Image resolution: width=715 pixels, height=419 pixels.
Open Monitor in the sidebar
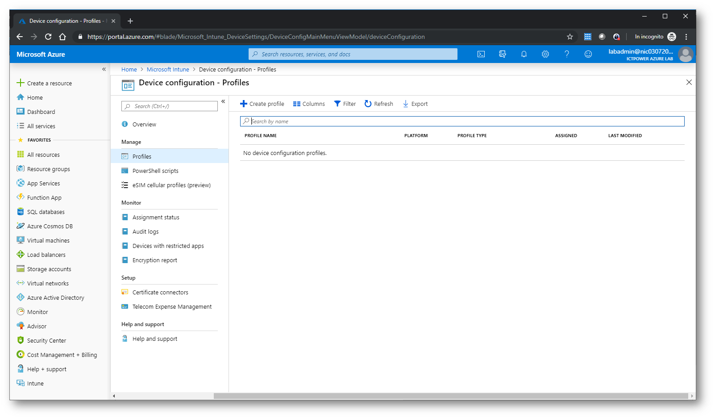click(x=37, y=312)
